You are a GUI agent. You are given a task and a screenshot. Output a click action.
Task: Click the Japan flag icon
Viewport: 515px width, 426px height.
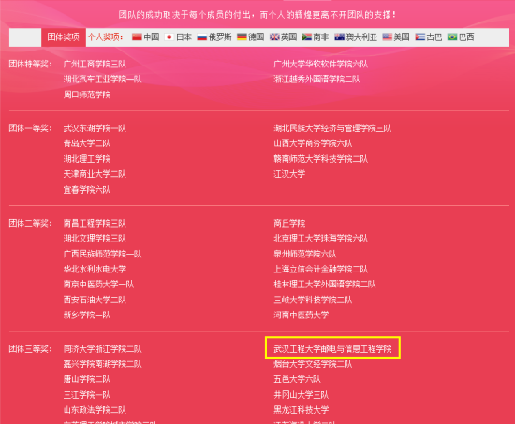tap(169, 37)
